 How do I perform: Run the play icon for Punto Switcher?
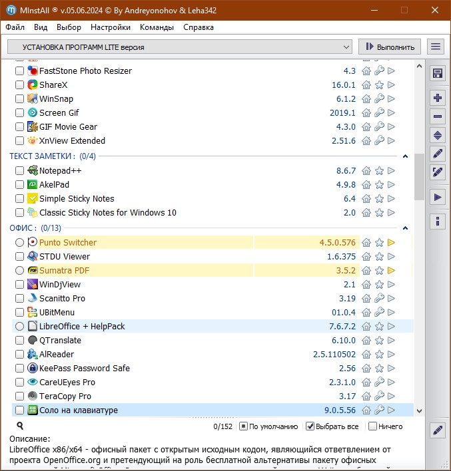[391, 242]
